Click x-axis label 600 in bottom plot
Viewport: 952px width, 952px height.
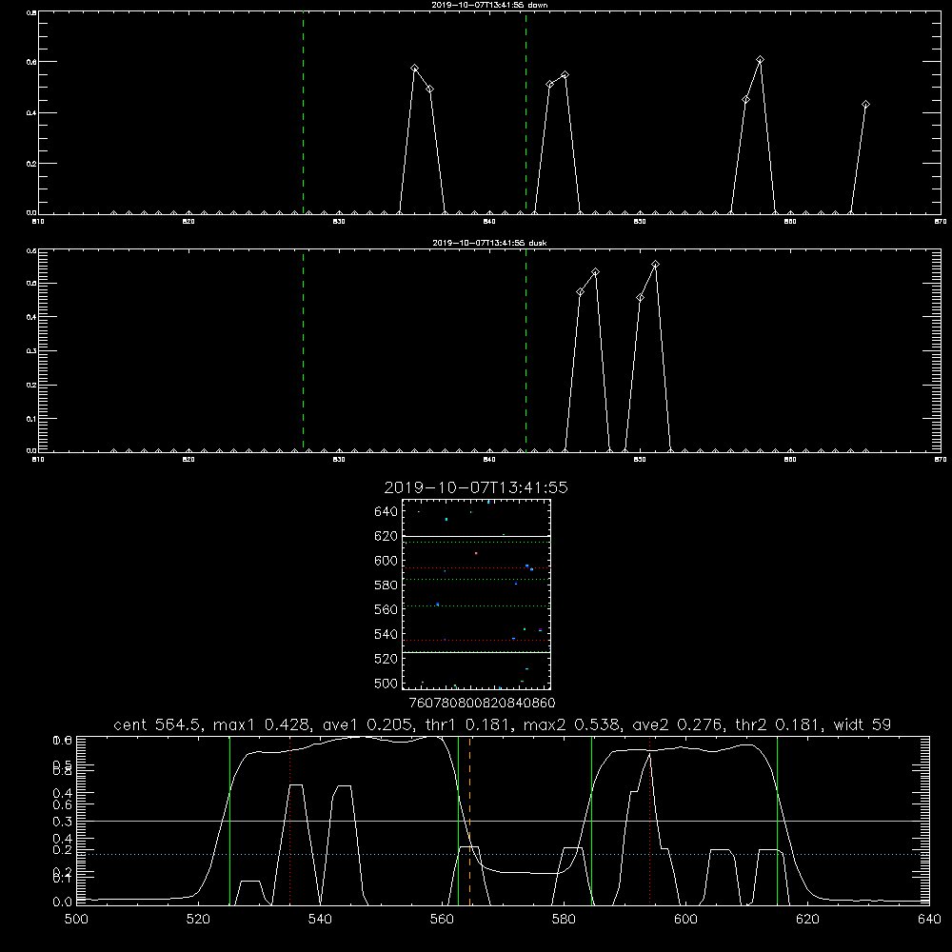coord(685,920)
